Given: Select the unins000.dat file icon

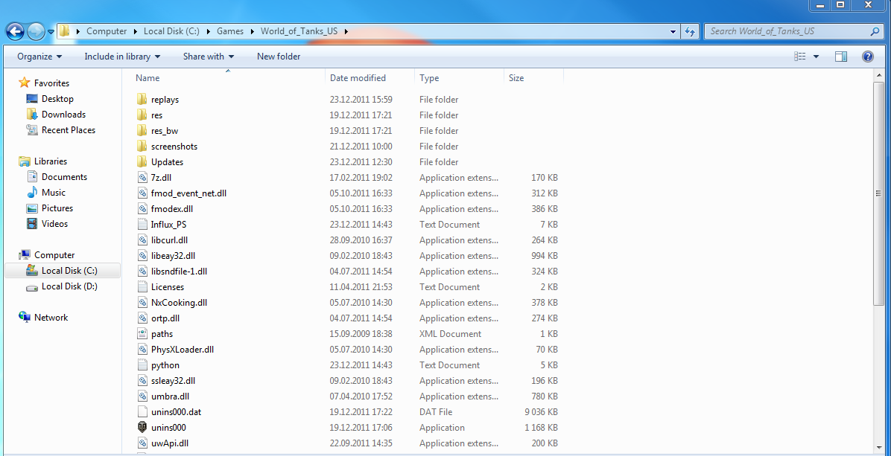Looking at the screenshot, I should [142, 412].
